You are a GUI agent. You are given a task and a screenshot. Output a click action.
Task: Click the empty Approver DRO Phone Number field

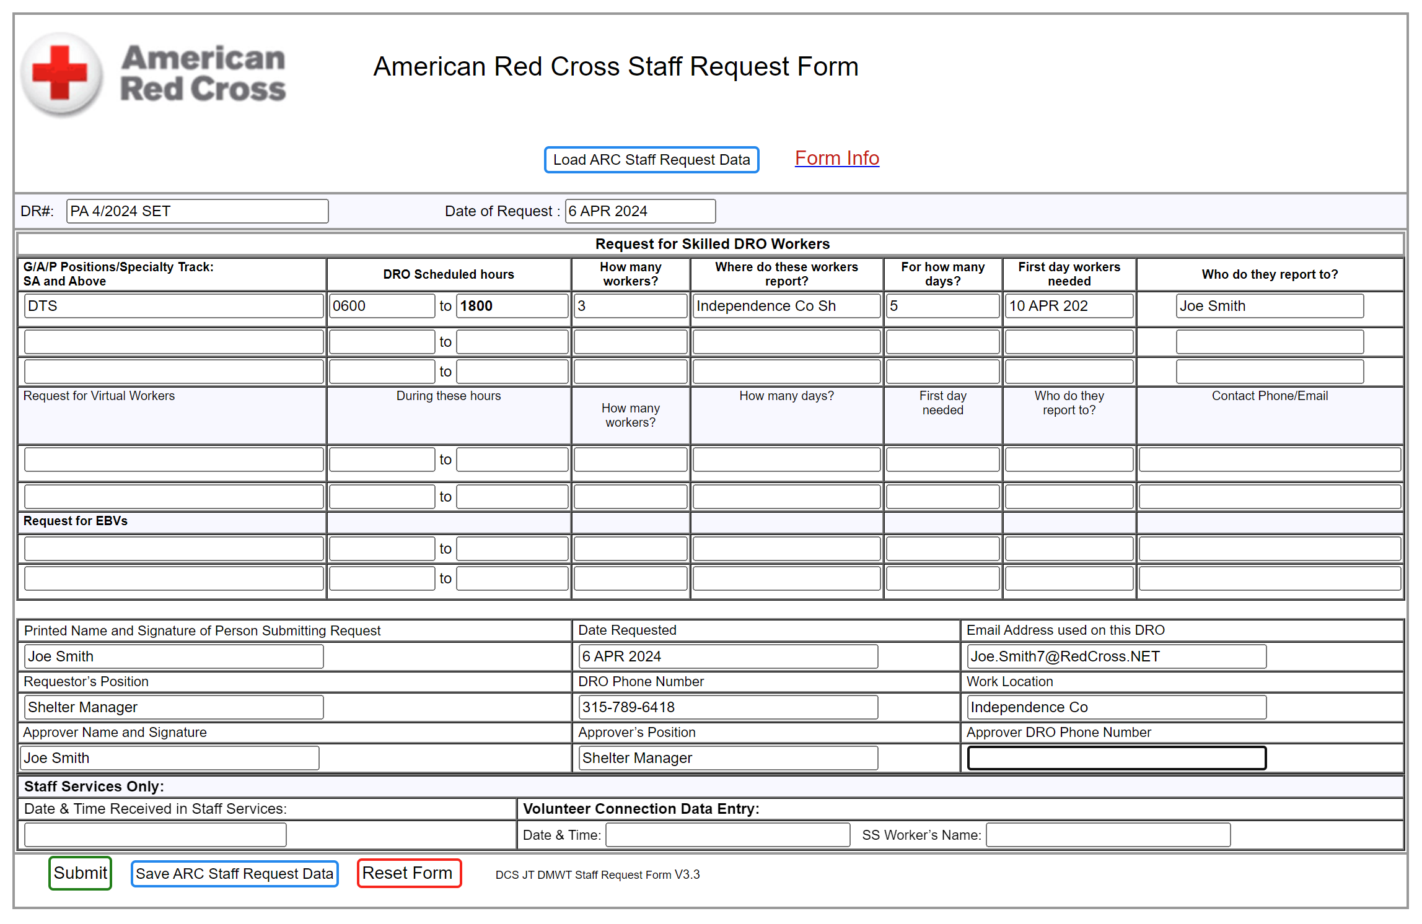pos(1117,758)
